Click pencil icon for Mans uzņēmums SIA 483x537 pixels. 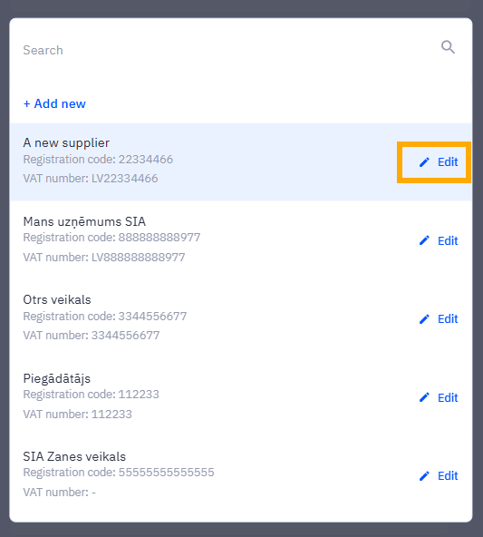pyautogui.click(x=424, y=240)
